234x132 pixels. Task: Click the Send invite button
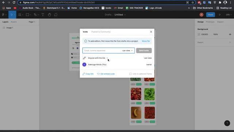(x=144, y=51)
